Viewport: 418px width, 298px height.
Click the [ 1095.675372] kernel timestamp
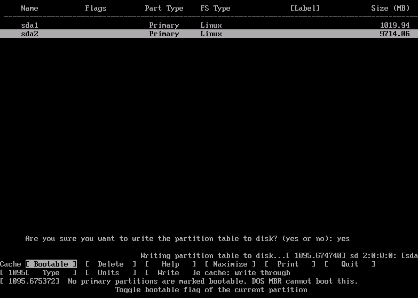coord(29,281)
